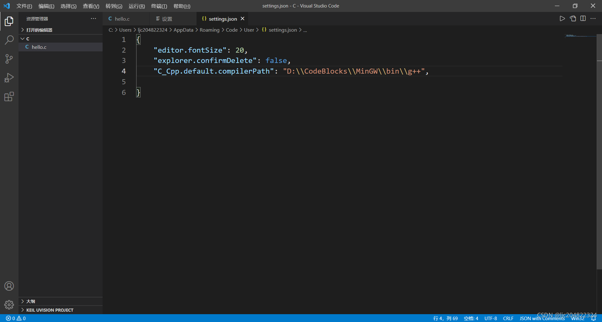
Task: Click Win32 configuration in status bar
Action: coord(578,318)
